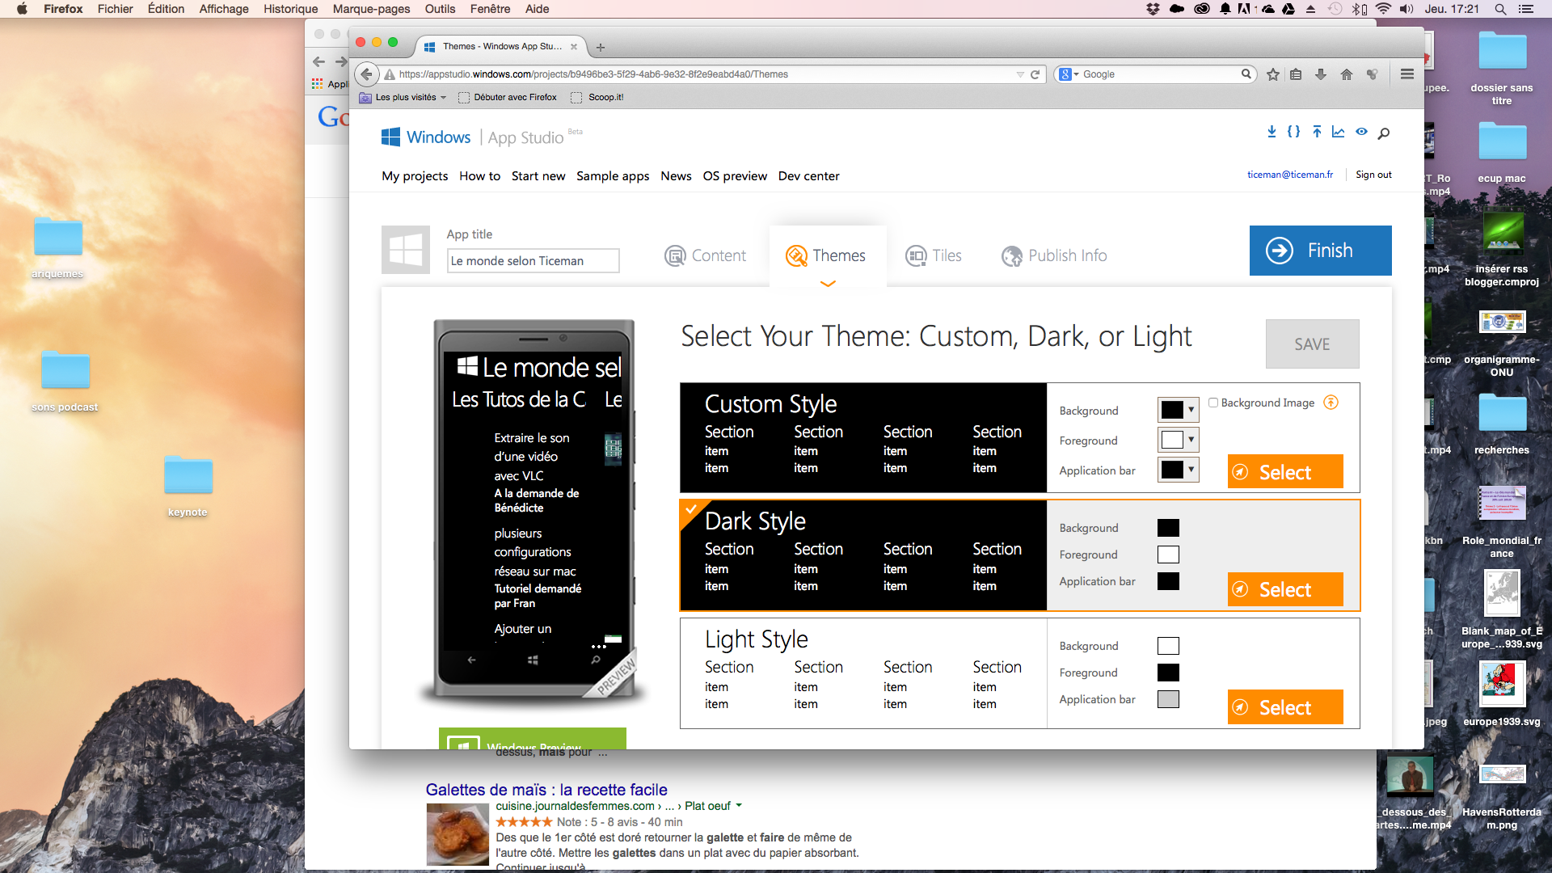The image size is (1552, 873).
Task: Open Notification Center in the menu bar
Action: tap(1526, 9)
